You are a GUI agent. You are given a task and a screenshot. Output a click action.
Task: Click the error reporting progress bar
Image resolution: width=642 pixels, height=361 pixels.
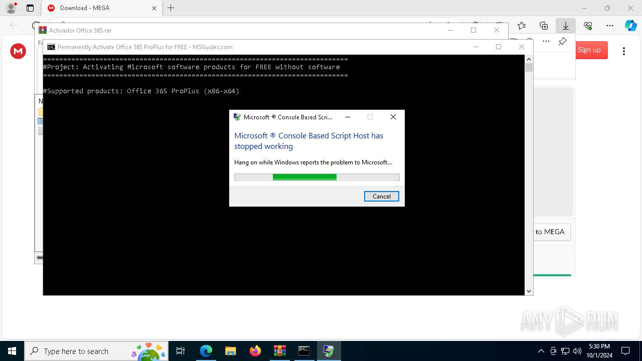(x=316, y=177)
